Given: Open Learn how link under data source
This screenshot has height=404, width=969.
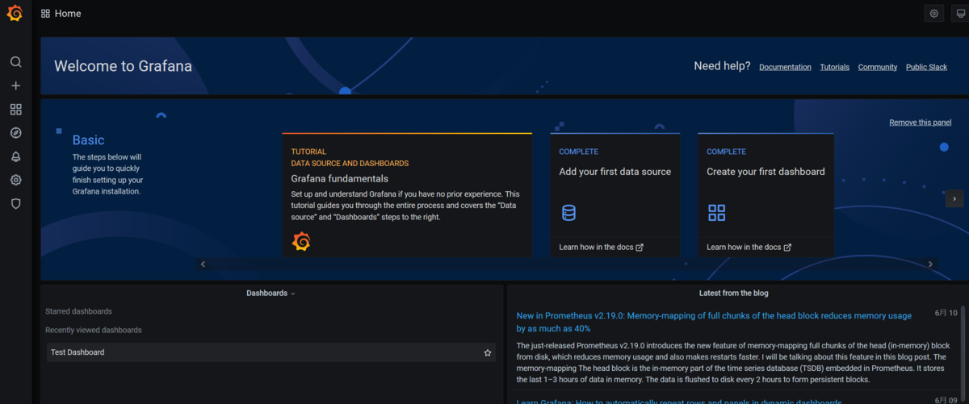Looking at the screenshot, I should click(x=601, y=247).
